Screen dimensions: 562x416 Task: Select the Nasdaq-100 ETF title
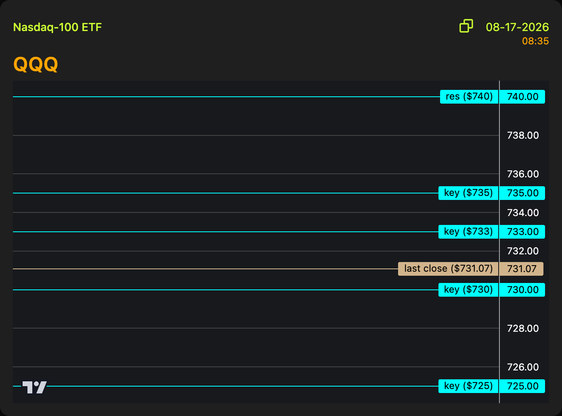coord(57,27)
